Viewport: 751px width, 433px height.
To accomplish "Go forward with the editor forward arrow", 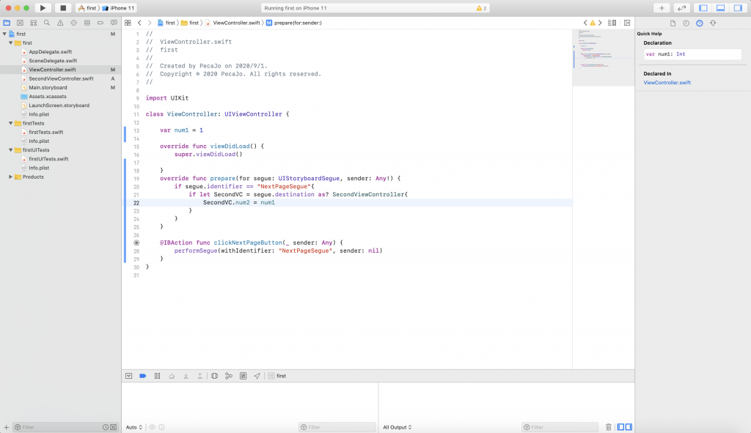I will click(150, 23).
